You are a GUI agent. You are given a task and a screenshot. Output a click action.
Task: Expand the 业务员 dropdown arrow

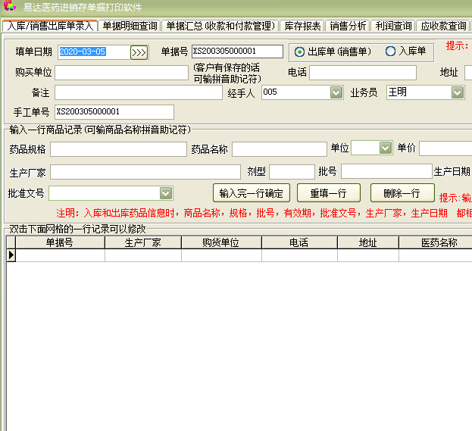point(458,92)
